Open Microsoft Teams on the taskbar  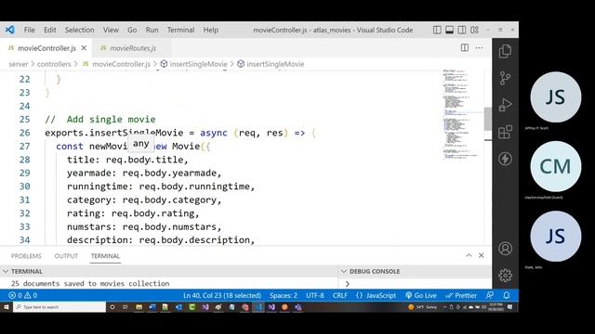298,307
